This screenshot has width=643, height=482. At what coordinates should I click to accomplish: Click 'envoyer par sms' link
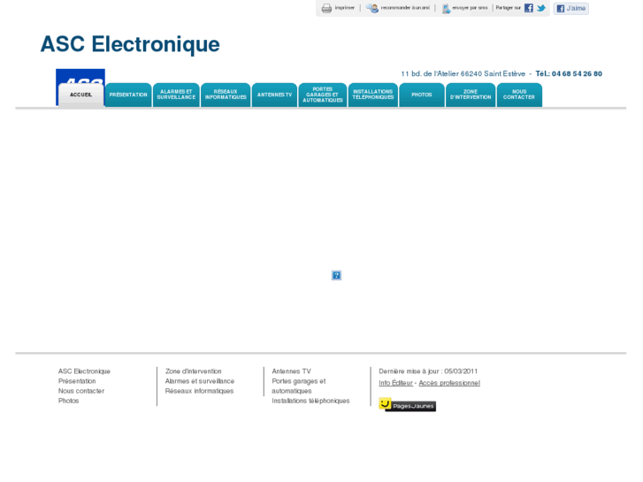470,8
